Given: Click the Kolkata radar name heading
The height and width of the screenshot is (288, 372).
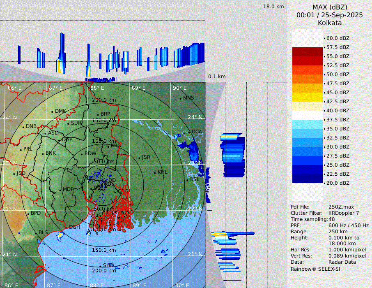Looking at the screenshot, I should [x=330, y=23].
